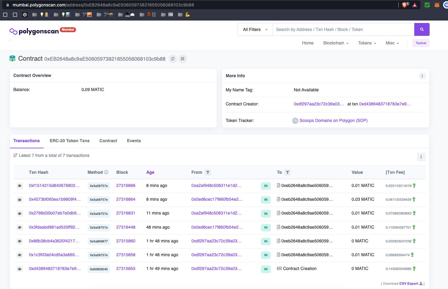This screenshot has width=448, height=289.
Task: Preview transaction 0x86b38cb4a3620f4217 with eye icon
Action: (20, 241)
